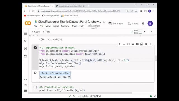Close the Classification of Titanic Dataset tab
The width and height of the screenshot is (179, 101).
(x=53, y=6)
